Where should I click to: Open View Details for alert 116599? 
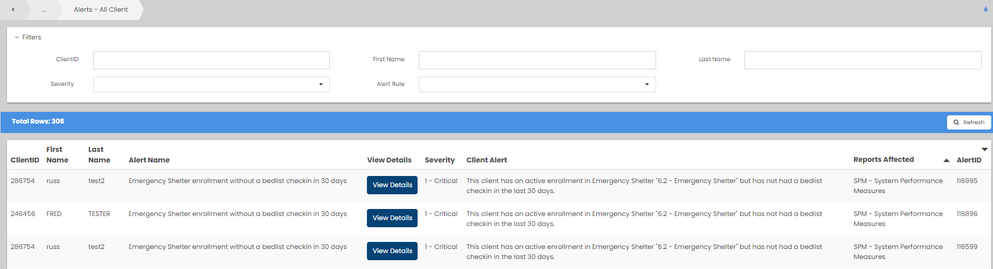point(392,251)
